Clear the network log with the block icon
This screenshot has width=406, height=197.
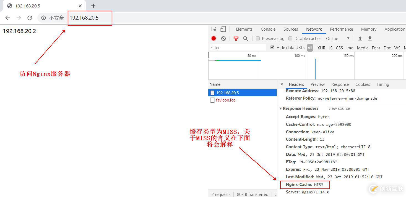(223, 38)
